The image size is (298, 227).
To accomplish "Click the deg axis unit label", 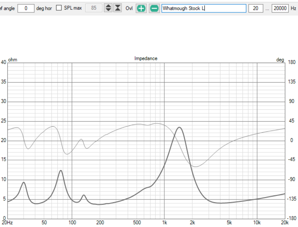I will [280, 60].
